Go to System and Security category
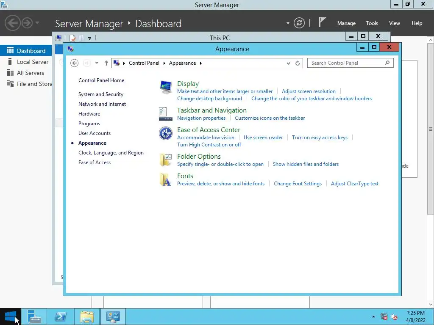The width and height of the screenshot is (434, 325). coord(101,94)
